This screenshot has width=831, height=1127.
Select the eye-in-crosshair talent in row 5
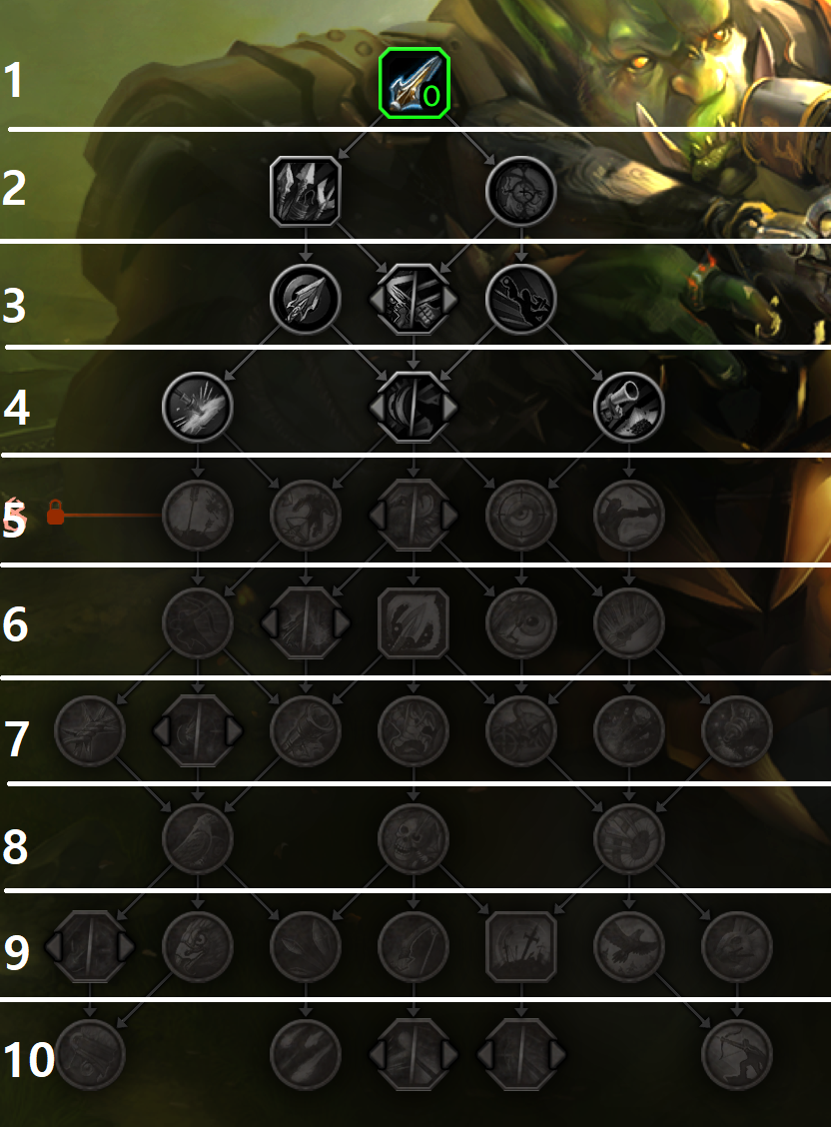(x=520, y=515)
